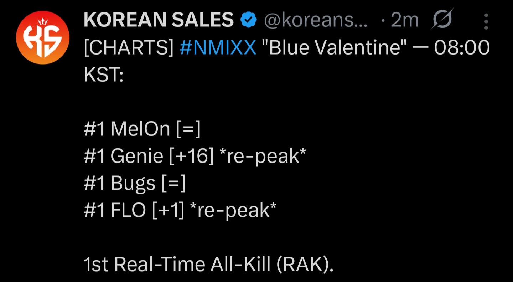Click the "1st Real-Time All-Kill (RAK)." line

(x=208, y=264)
